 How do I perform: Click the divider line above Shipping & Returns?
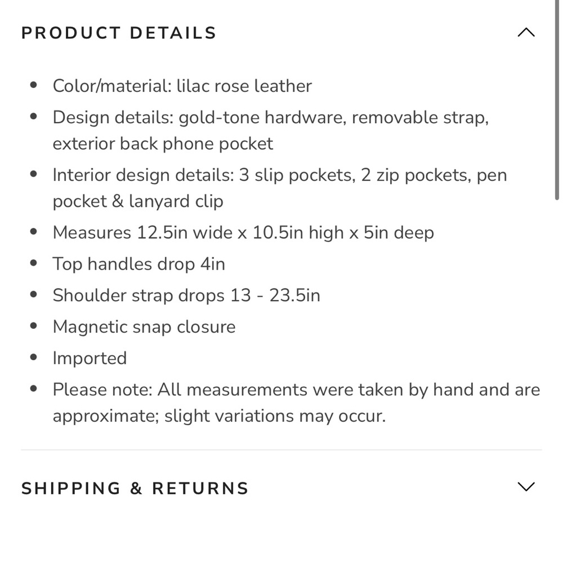(281, 450)
